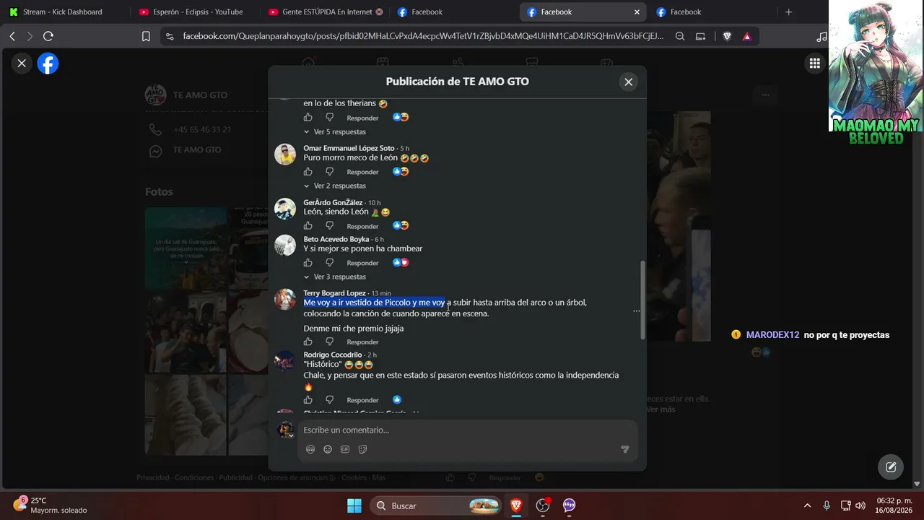924x520 pixels.
Task: Dislike Rodrigo Cocodrilo's comment
Action: click(329, 400)
